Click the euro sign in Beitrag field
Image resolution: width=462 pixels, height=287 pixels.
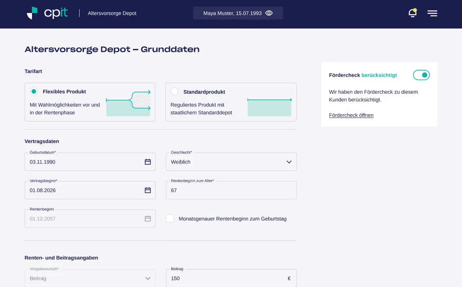[x=289, y=278]
